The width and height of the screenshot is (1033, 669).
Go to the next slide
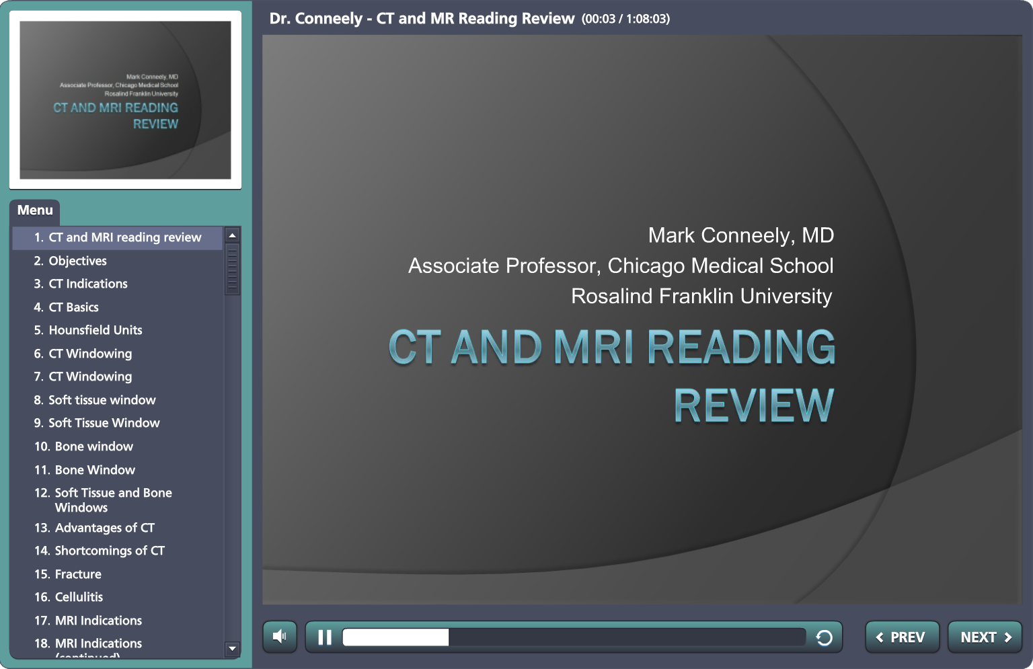[985, 637]
